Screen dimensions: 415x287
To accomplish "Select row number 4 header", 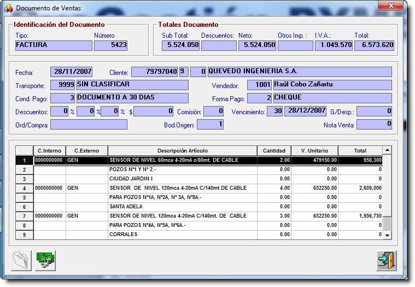I will 25,189.
